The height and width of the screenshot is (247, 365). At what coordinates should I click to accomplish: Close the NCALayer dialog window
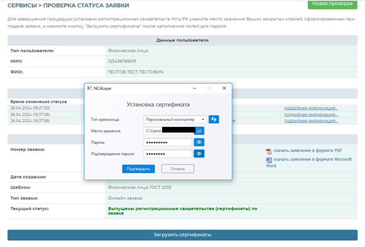224,88
